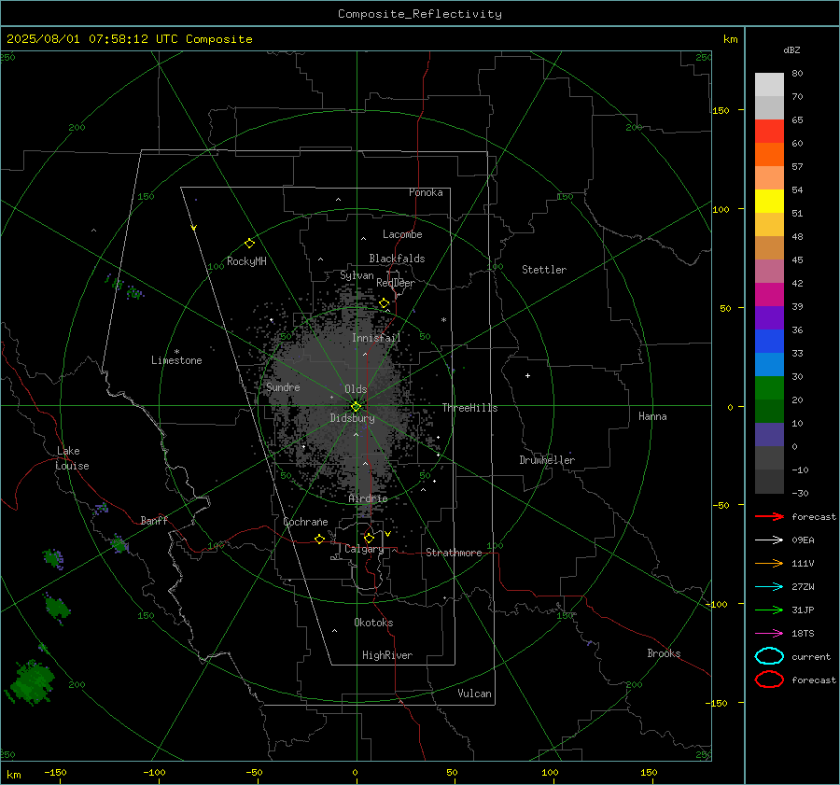Click the Brooks label

click(x=664, y=653)
